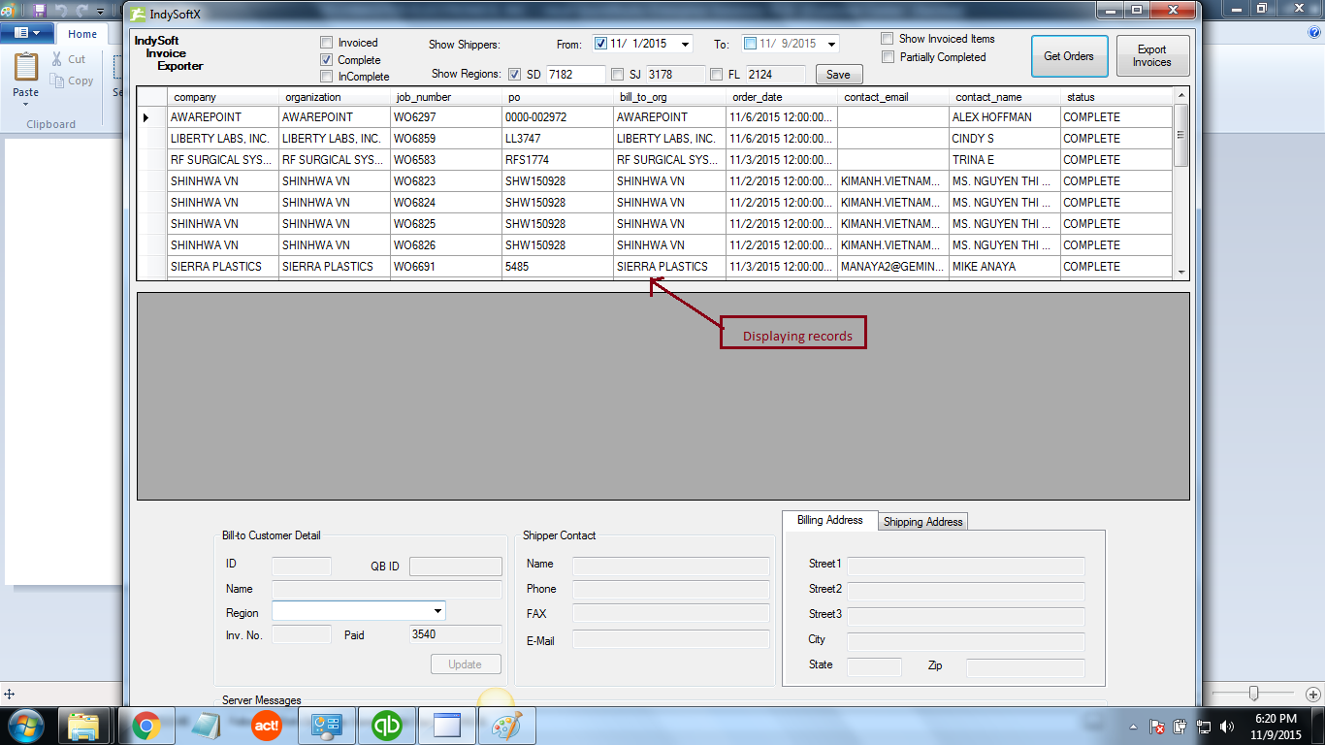Click the volume speaker tray icon
This screenshot has height=745, width=1325.
1226,727
